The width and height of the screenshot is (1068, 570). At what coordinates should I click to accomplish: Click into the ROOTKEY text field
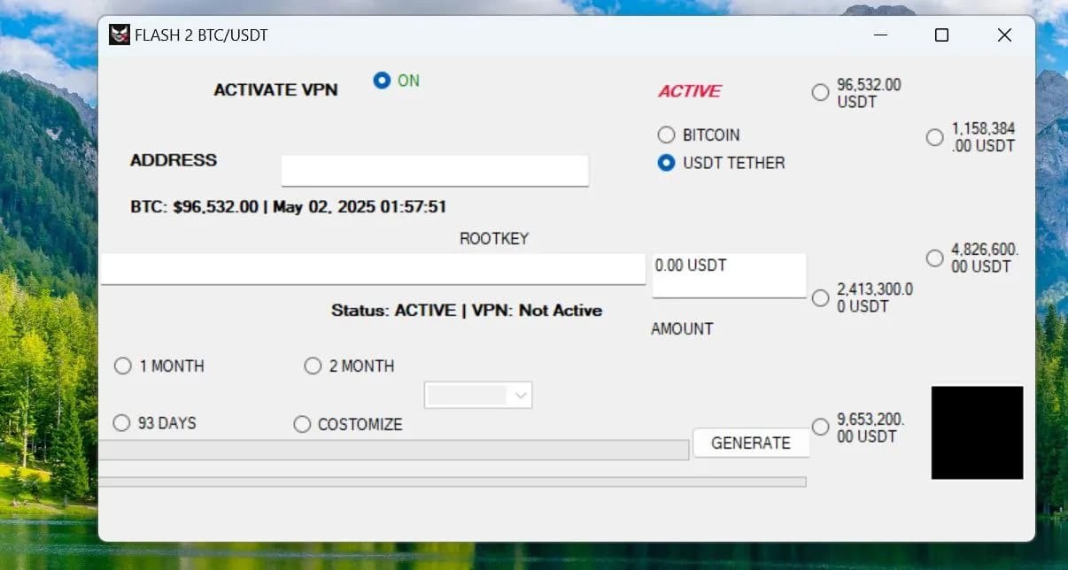[x=373, y=269]
